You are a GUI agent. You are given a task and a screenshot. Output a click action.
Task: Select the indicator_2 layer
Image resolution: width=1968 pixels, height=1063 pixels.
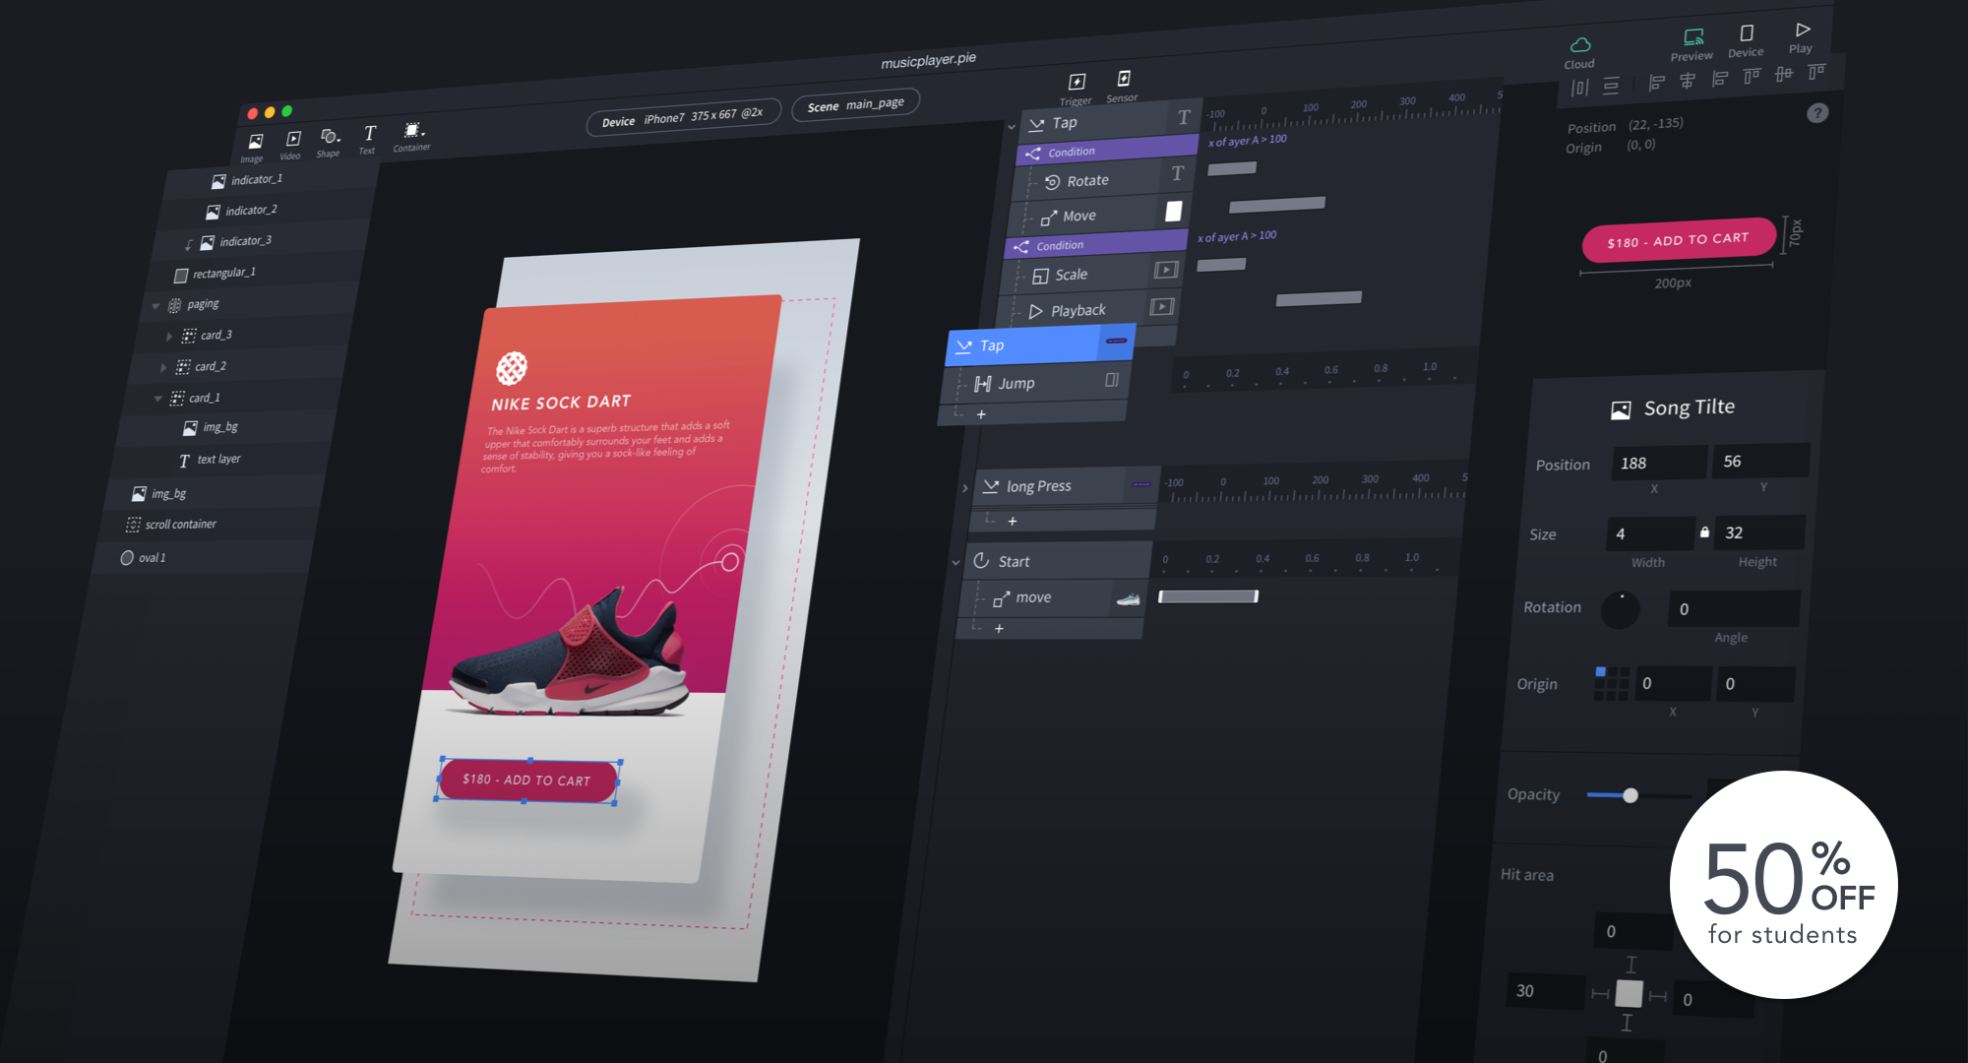(x=242, y=211)
